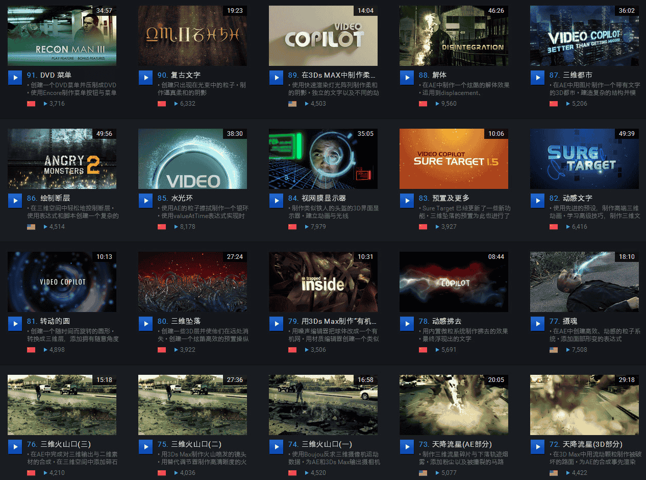Open tutorial title 81. 转动的圆
This screenshot has width=646, height=480.
tap(48, 321)
